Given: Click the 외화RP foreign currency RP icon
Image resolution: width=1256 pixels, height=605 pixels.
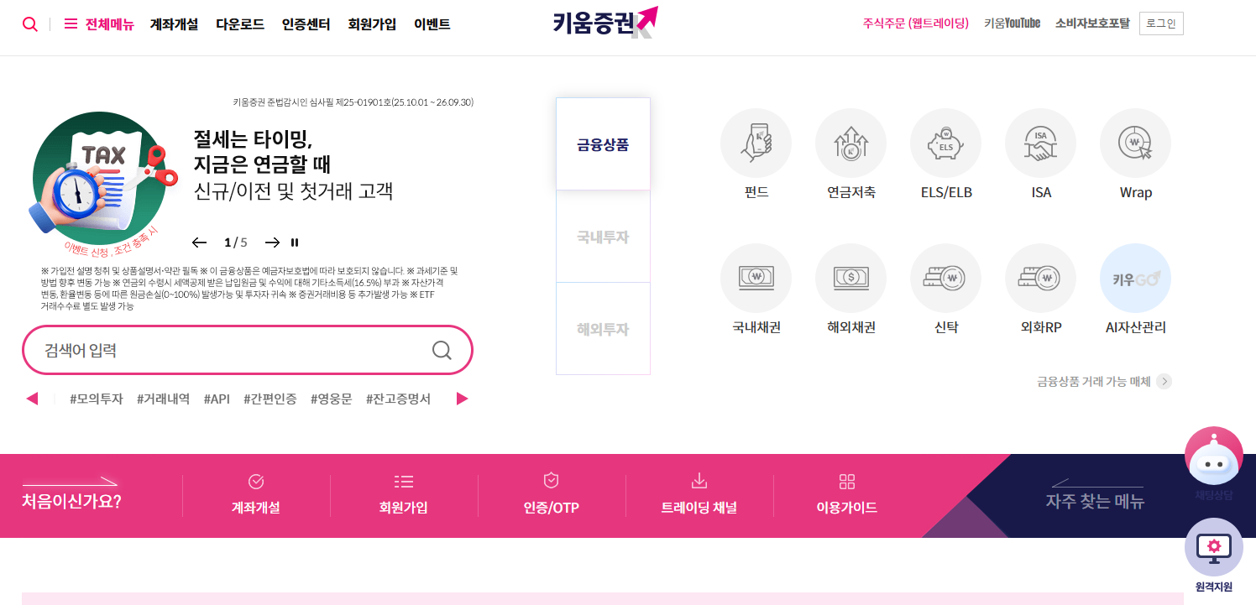Looking at the screenshot, I should (1040, 278).
